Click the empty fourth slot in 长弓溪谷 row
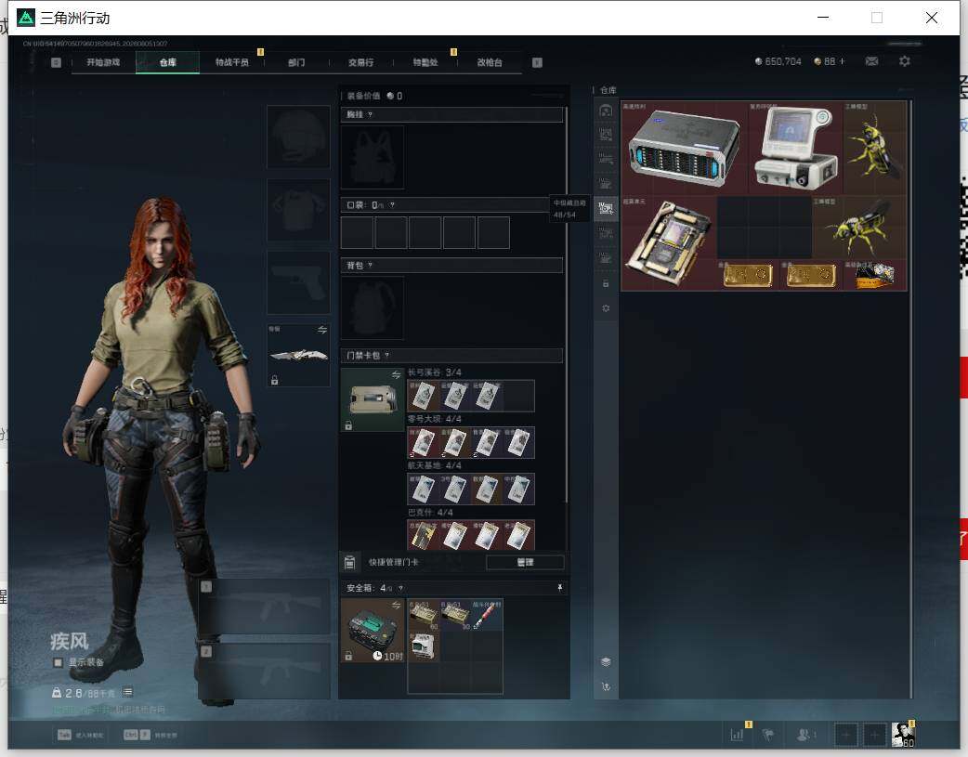Viewport: 968px width, 757px height. pos(518,396)
